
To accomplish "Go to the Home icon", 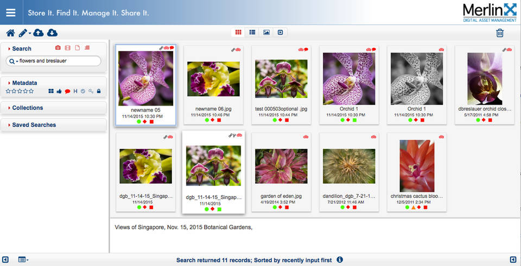I will tap(10, 33).
